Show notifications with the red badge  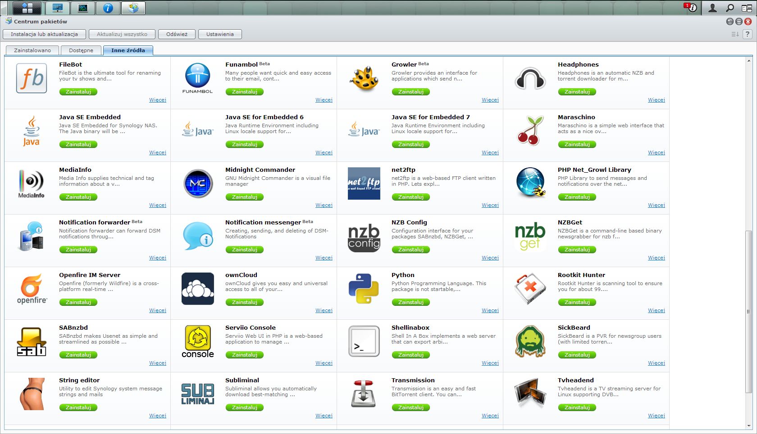[x=691, y=8]
